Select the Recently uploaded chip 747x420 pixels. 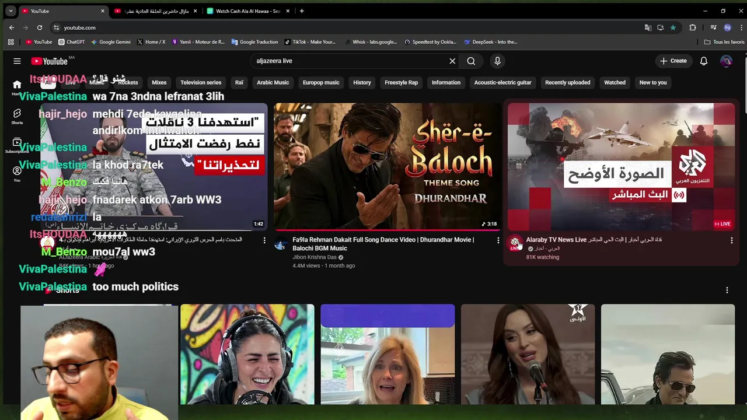(568, 82)
